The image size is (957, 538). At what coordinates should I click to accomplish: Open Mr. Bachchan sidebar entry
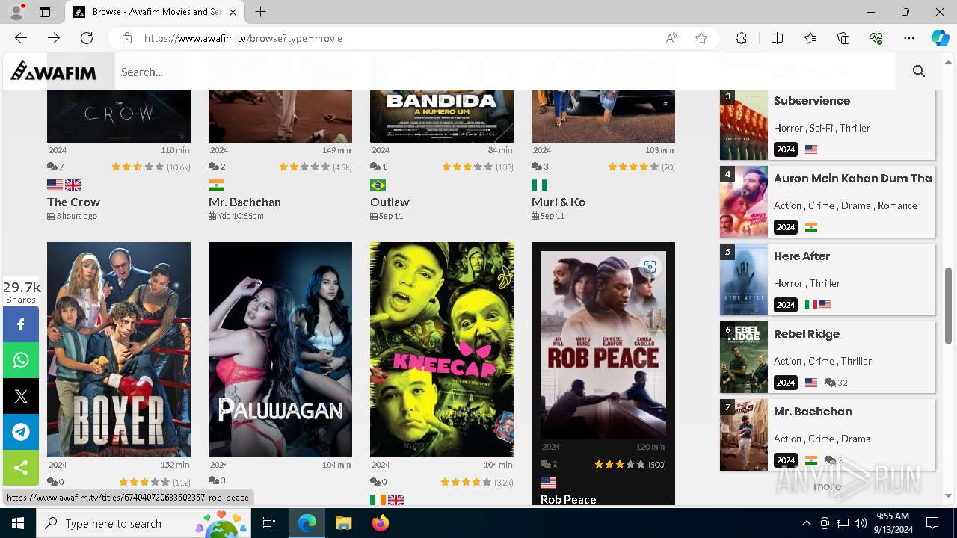pos(813,411)
